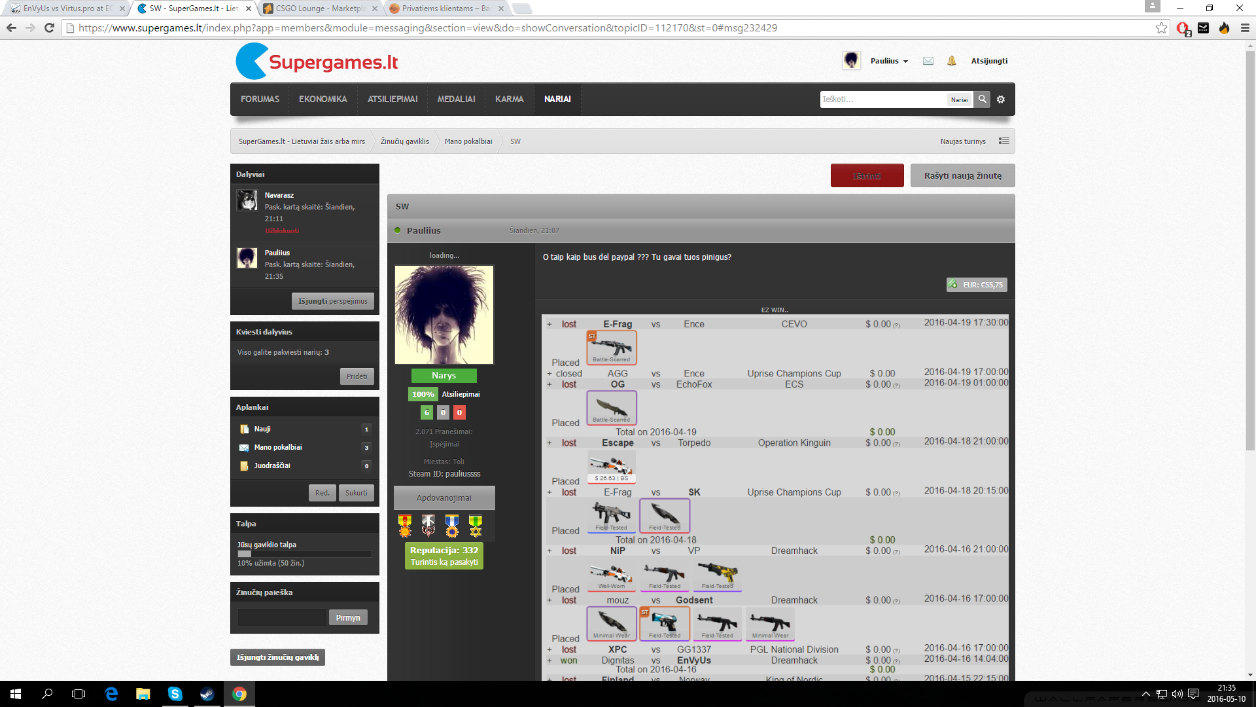
Task: Click the search magnifier button
Action: click(x=982, y=100)
